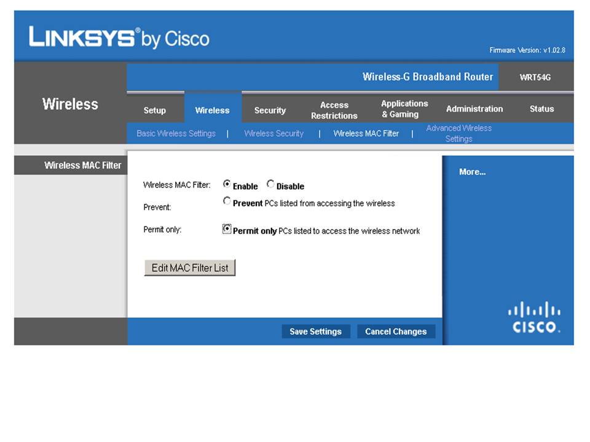Open the More... help link
Viewport: 590px width, 442px height.
472,172
